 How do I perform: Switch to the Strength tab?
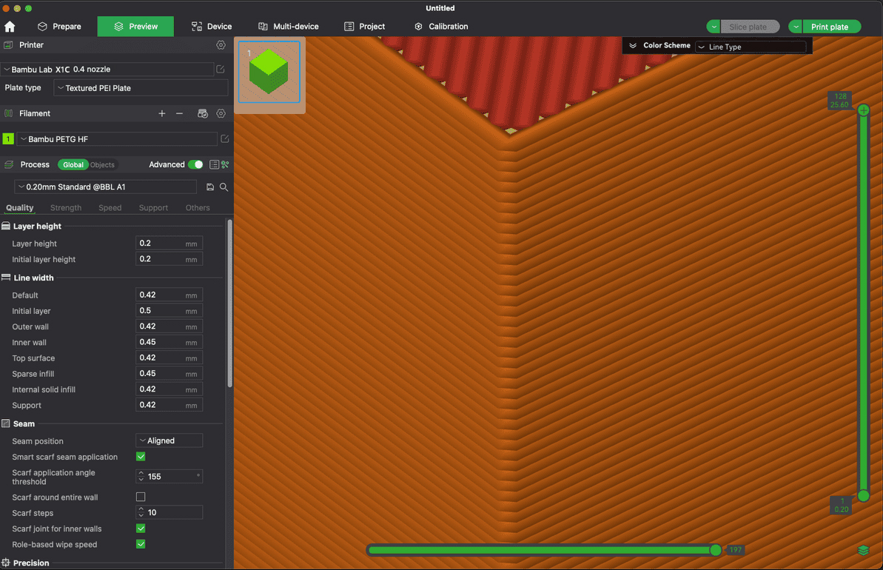[66, 208]
